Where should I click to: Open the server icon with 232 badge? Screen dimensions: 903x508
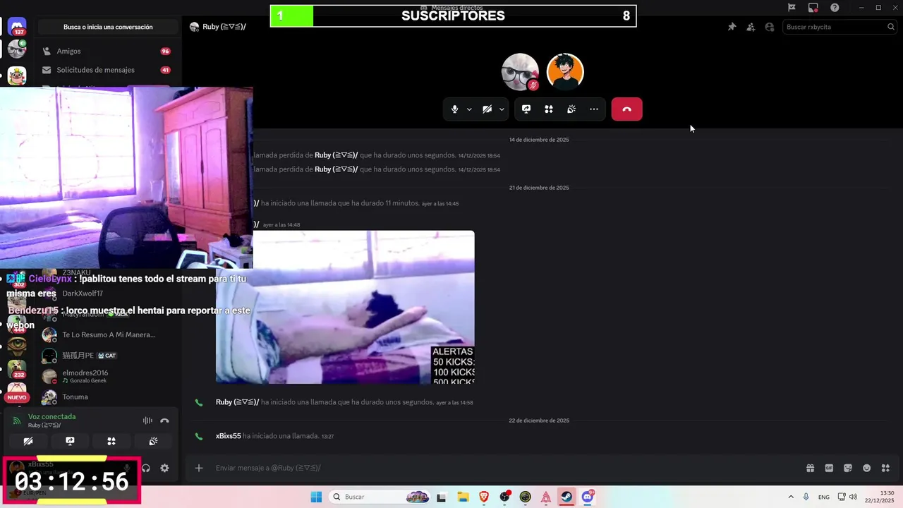(17, 370)
